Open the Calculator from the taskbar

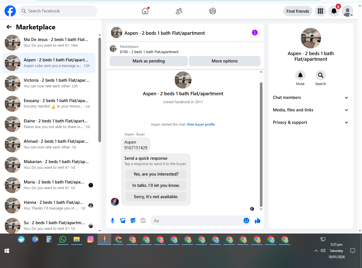pos(49,239)
